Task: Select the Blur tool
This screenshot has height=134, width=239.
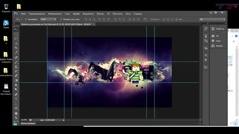Action: pos(16,85)
